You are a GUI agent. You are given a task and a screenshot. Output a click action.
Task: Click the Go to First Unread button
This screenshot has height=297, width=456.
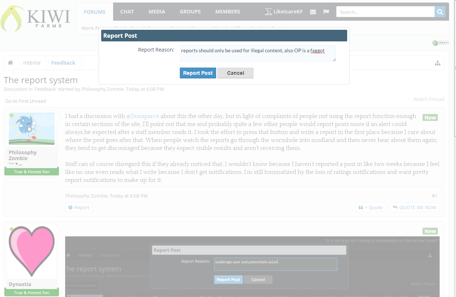25,101
